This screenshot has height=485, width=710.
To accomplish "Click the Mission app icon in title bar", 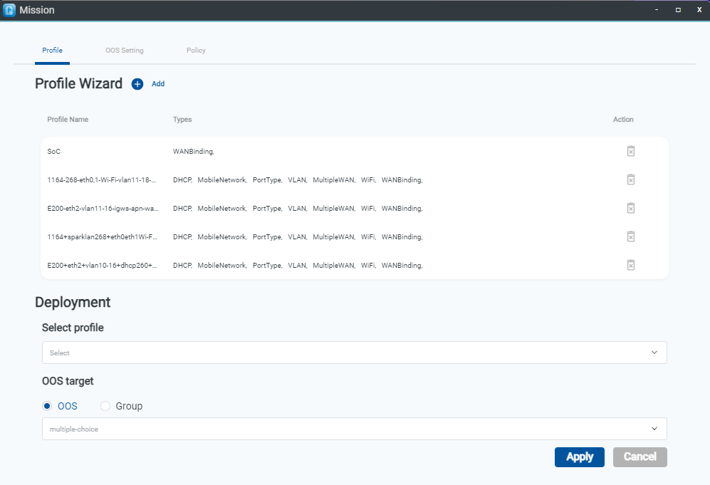I will pyautogui.click(x=9, y=10).
